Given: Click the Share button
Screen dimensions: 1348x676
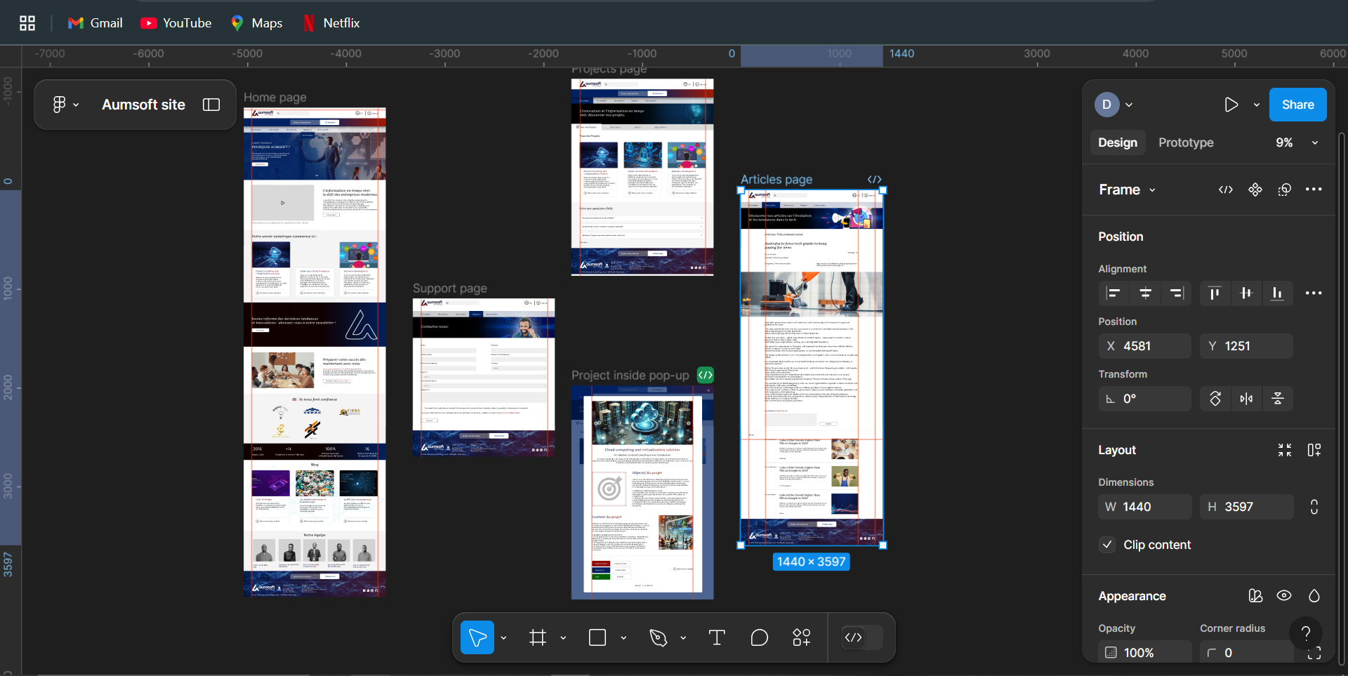Looking at the screenshot, I should [1297, 104].
